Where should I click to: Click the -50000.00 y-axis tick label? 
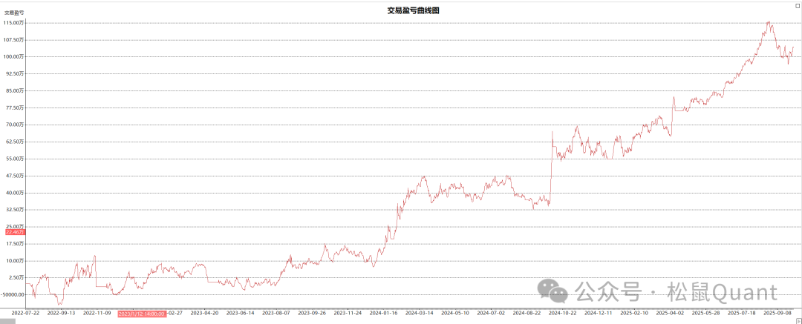coord(14,294)
